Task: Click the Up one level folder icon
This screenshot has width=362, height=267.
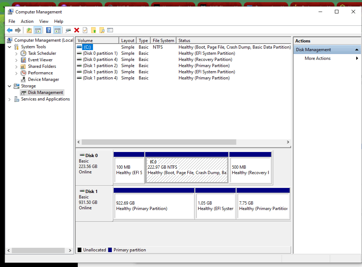Action: (29, 30)
